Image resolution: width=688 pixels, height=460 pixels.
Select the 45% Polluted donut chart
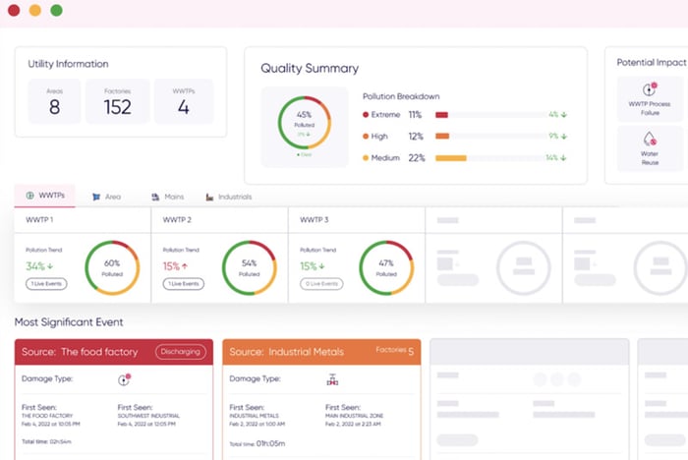click(x=304, y=123)
